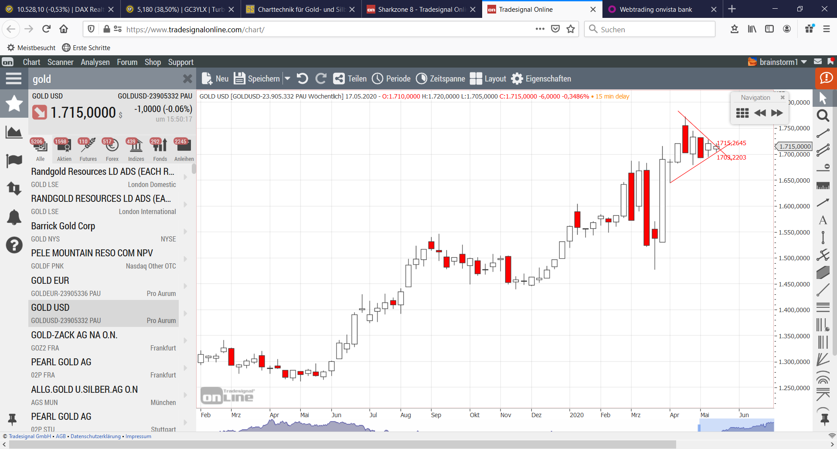Select the magnifier zoom tool
Image resolution: width=837 pixels, height=449 pixels.
(x=823, y=116)
